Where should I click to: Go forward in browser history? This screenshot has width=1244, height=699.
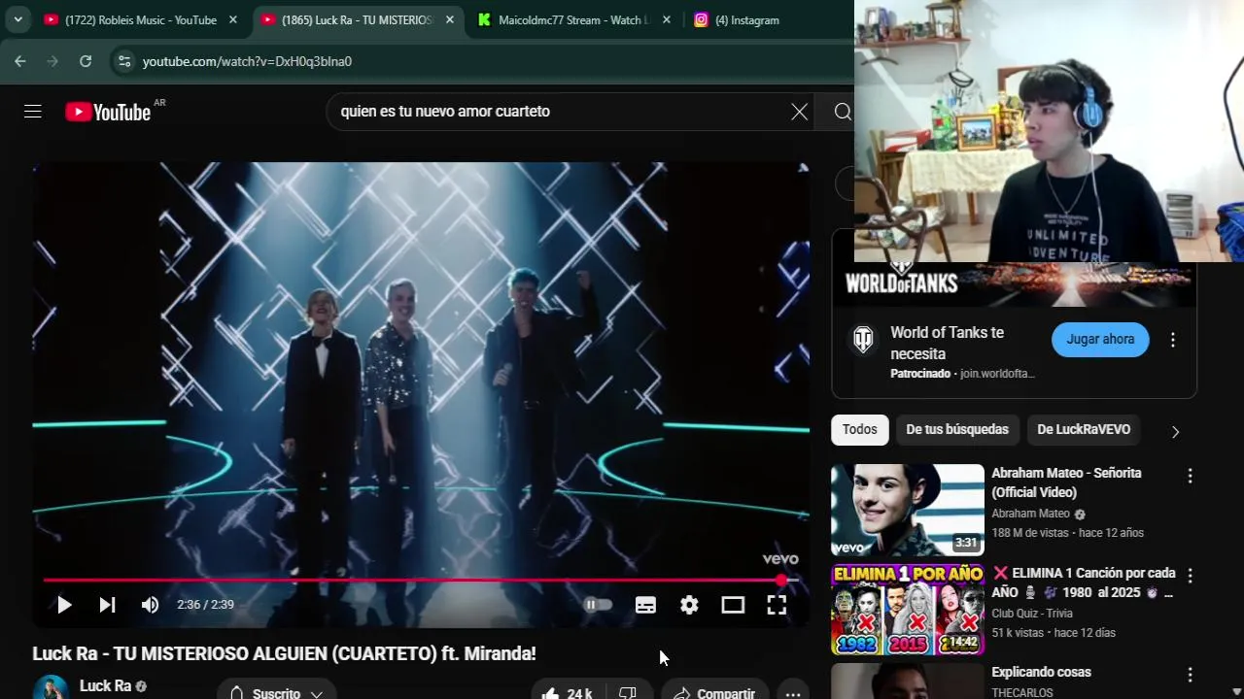point(52,61)
